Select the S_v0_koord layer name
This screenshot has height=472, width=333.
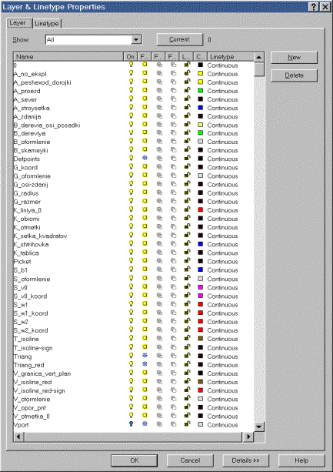30,296
